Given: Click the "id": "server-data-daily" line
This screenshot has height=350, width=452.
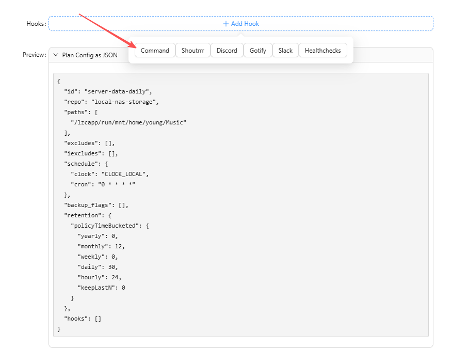Looking at the screenshot, I should [x=108, y=91].
